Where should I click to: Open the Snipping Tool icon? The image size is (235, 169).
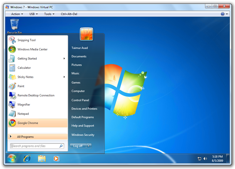tap(12, 40)
